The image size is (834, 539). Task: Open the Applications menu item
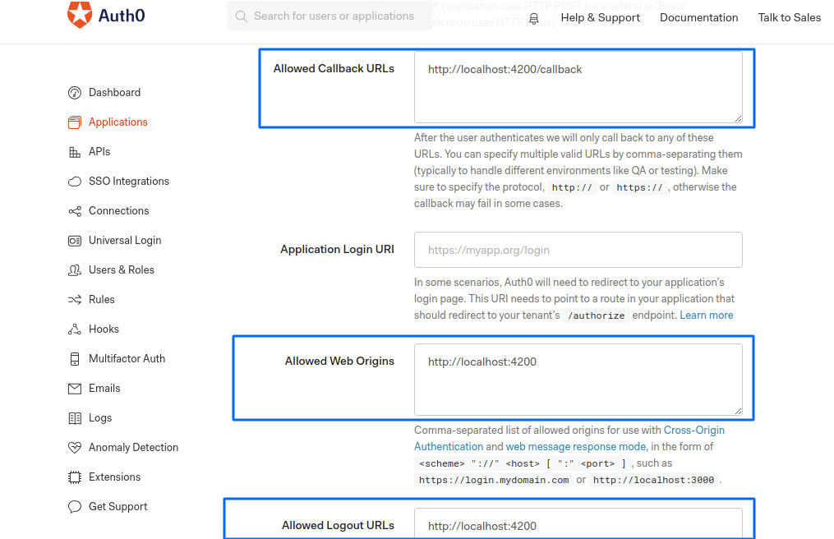pyautogui.click(x=117, y=122)
